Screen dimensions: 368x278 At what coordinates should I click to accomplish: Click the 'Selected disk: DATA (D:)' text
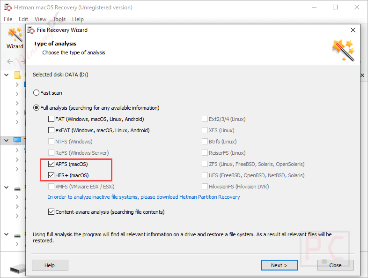[60, 75]
